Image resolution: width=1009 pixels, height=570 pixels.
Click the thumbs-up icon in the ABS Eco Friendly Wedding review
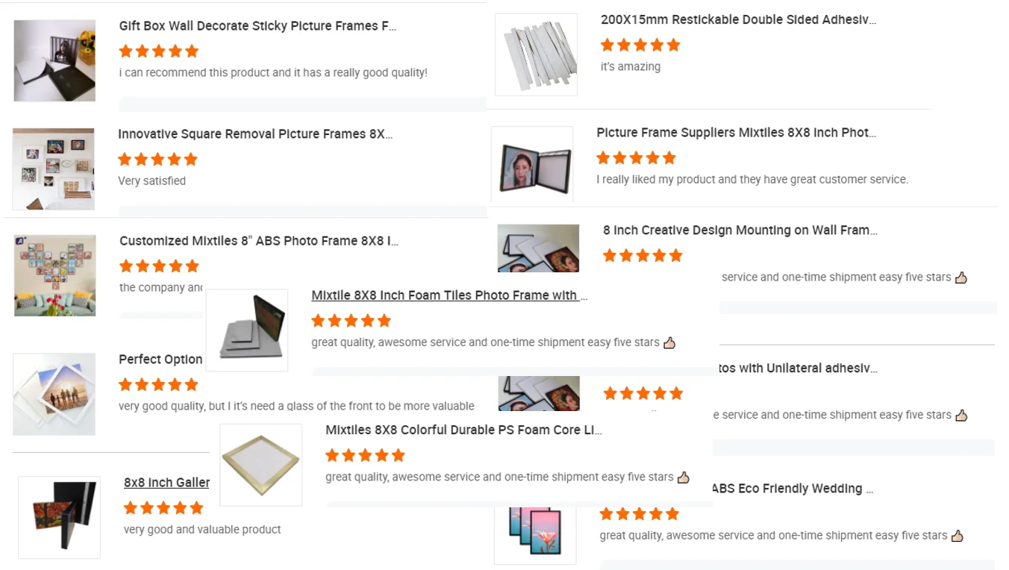click(958, 536)
